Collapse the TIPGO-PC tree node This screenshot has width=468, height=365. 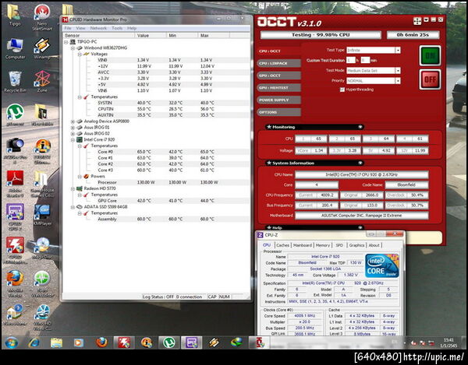pyautogui.click(x=66, y=42)
